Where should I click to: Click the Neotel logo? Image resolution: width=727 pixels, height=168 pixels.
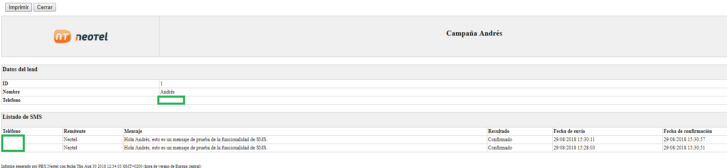[x=81, y=36]
